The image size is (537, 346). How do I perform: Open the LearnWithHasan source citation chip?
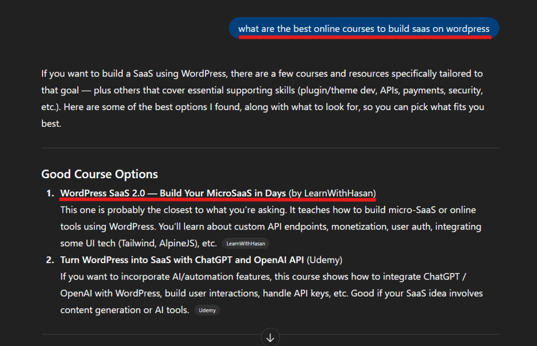(246, 244)
